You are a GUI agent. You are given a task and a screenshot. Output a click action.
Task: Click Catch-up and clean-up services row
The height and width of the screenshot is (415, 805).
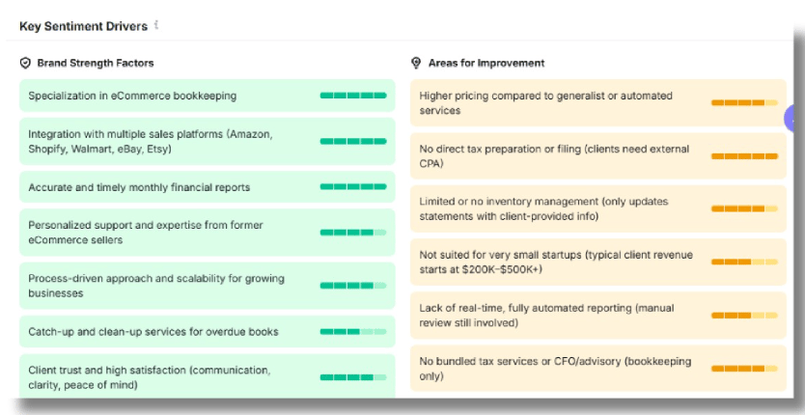coord(208,332)
